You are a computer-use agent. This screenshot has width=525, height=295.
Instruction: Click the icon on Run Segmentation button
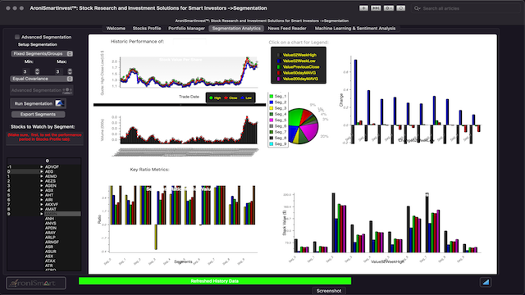coord(60,103)
